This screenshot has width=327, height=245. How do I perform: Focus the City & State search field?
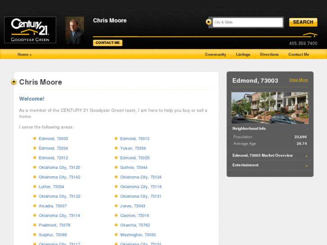click(248, 22)
